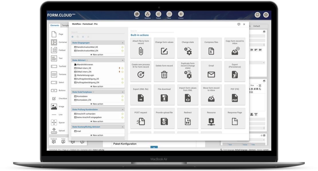
Task: Start Preview from the toolbar
Action: (181, 14)
